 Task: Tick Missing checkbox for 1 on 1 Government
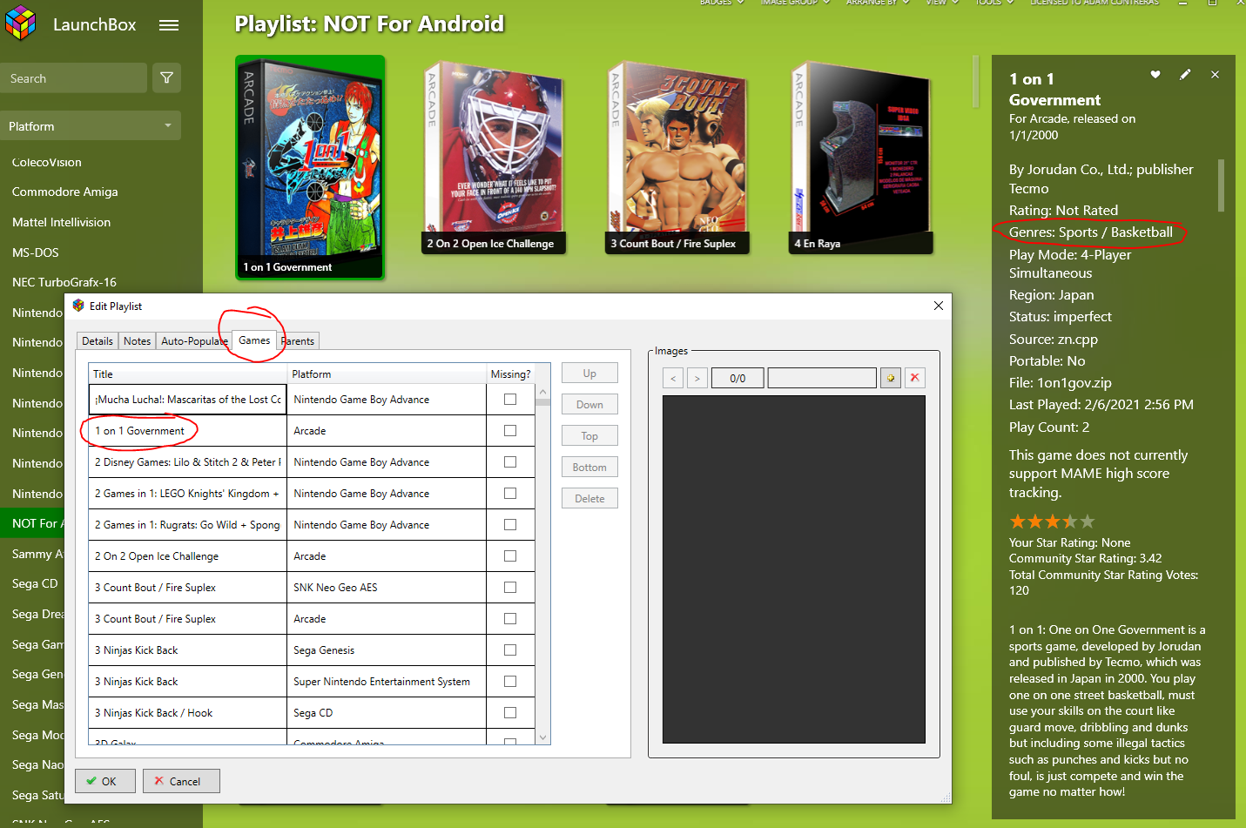(510, 431)
